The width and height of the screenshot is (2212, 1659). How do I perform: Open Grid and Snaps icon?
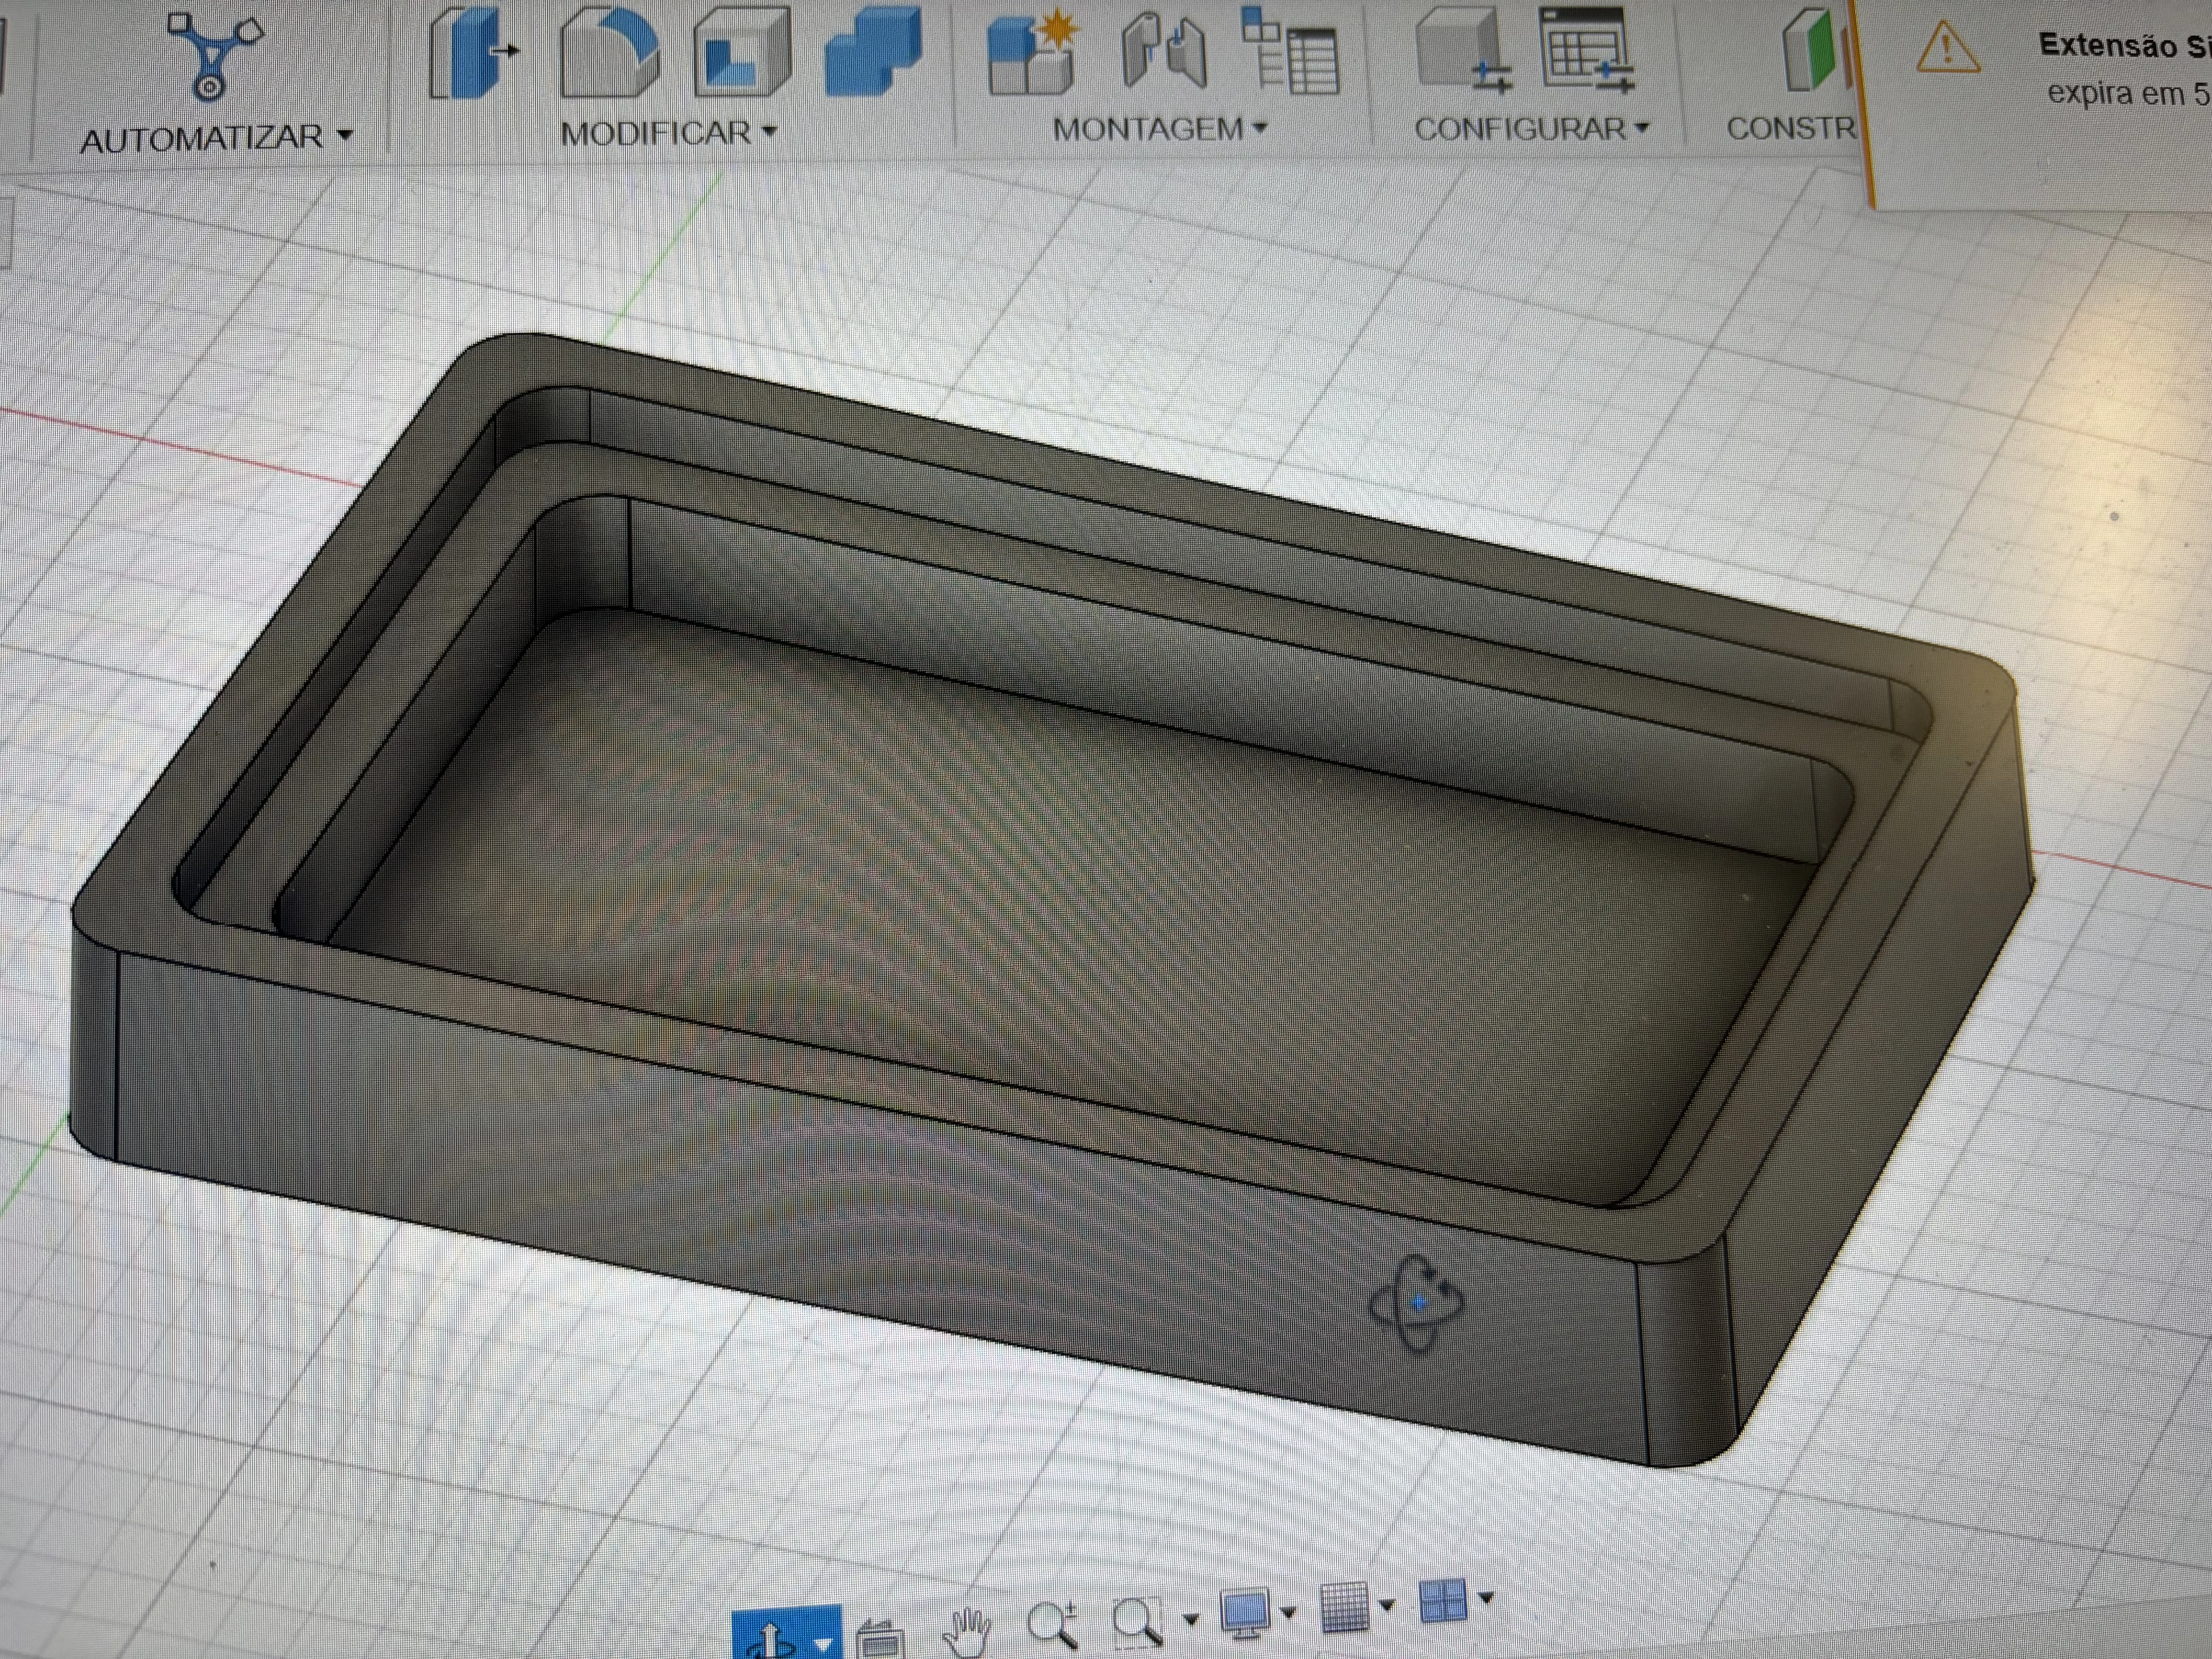click(x=1345, y=1607)
